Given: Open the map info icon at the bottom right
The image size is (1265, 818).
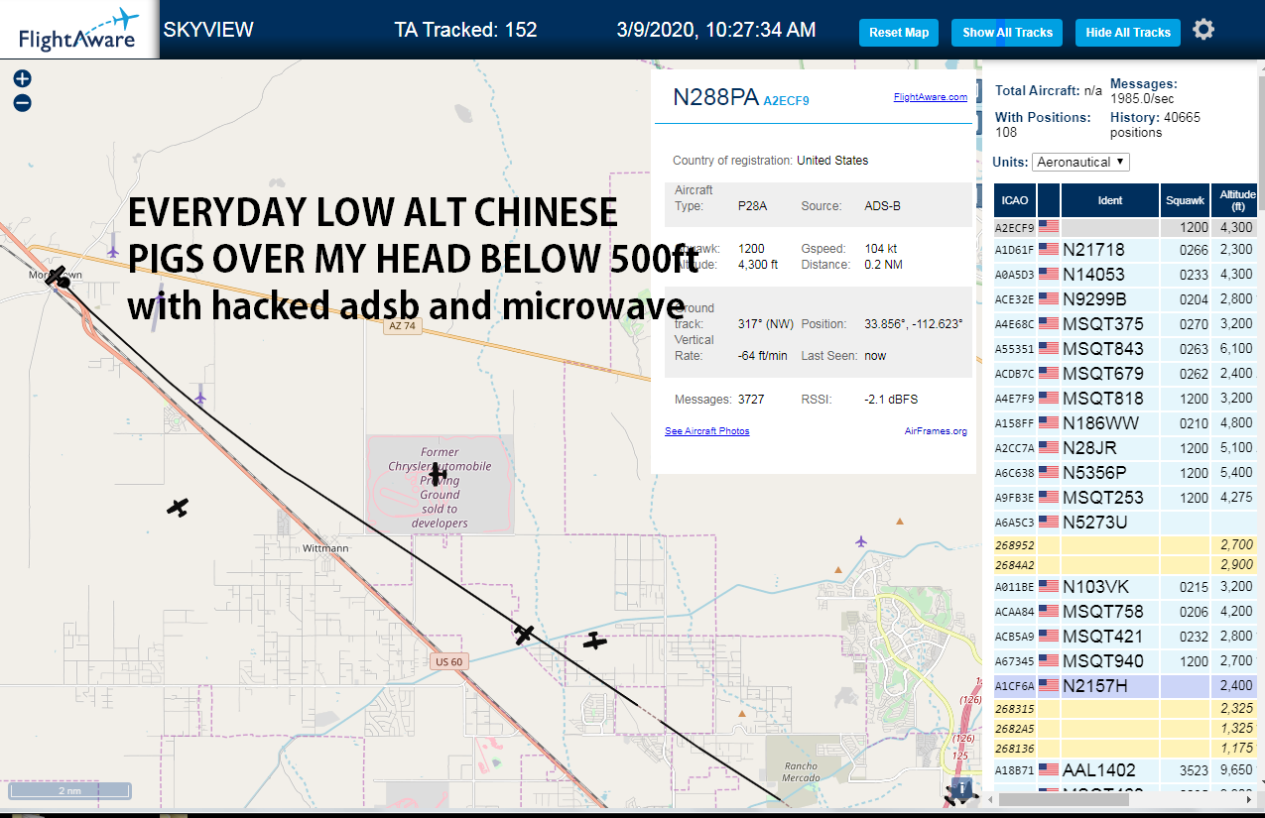Looking at the screenshot, I should 960,789.
